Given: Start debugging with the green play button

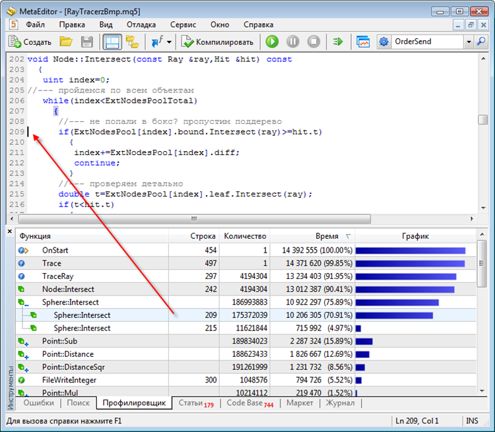Looking at the screenshot, I should coord(272,42).
